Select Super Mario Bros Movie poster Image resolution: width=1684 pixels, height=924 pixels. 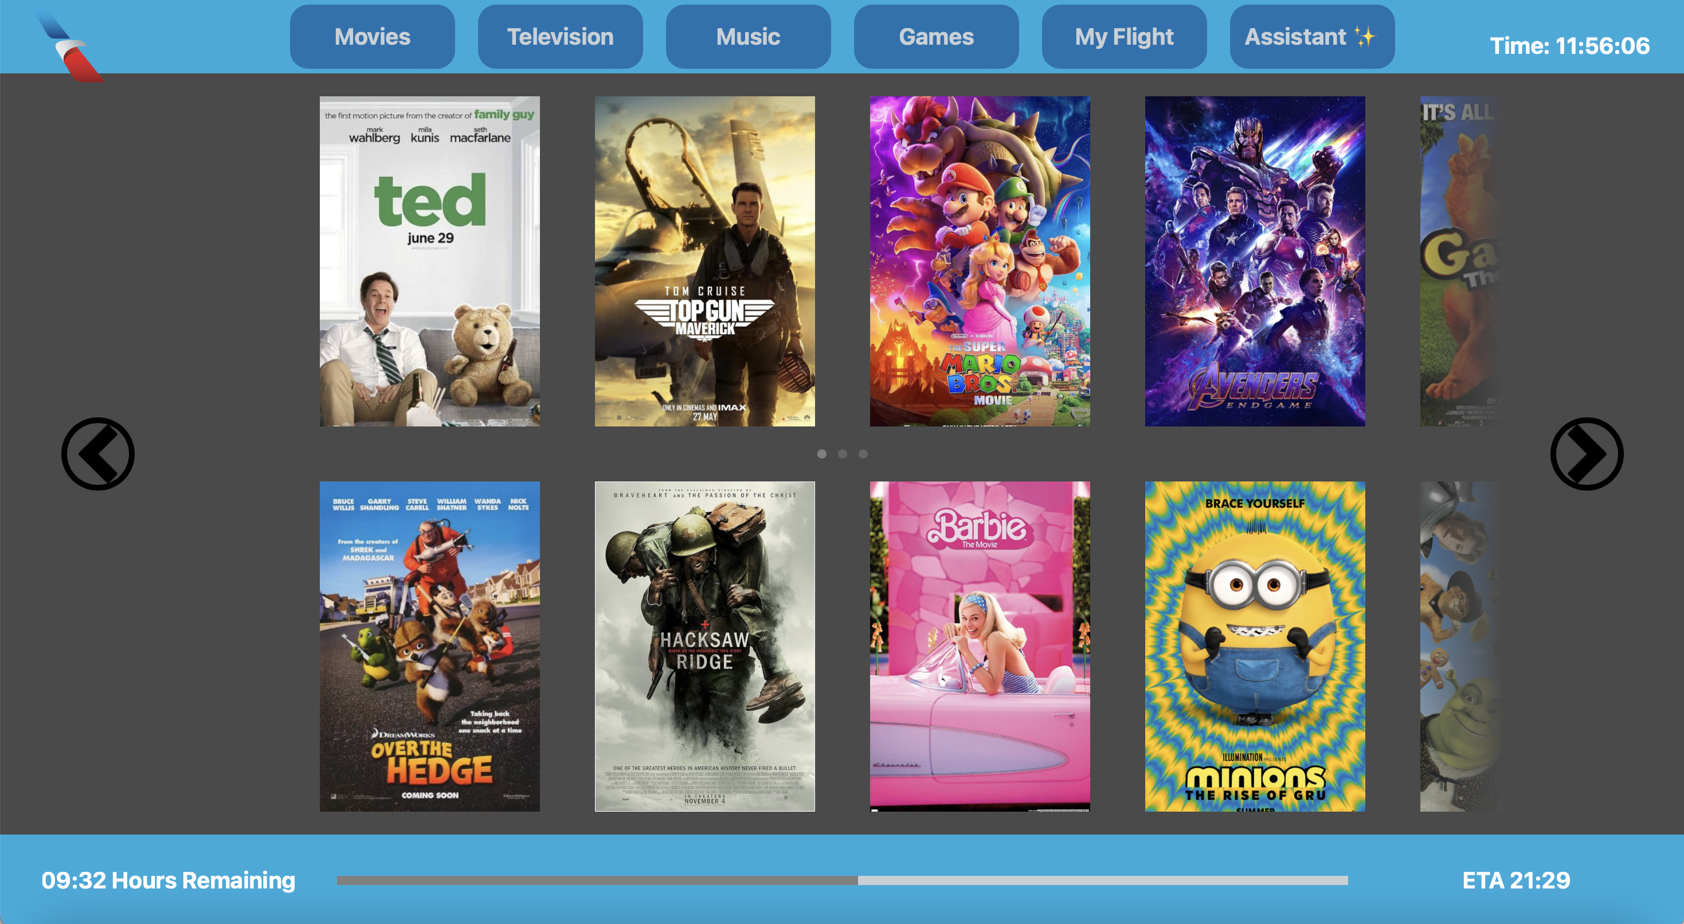tap(980, 261)
